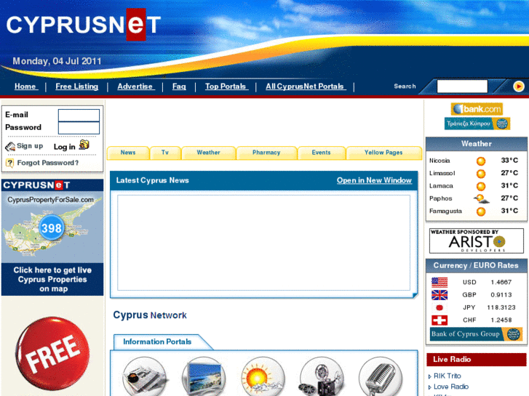This screenshot has width=529, height=396.
Task: Switch to the Events tab
Action: coord(321,153)
